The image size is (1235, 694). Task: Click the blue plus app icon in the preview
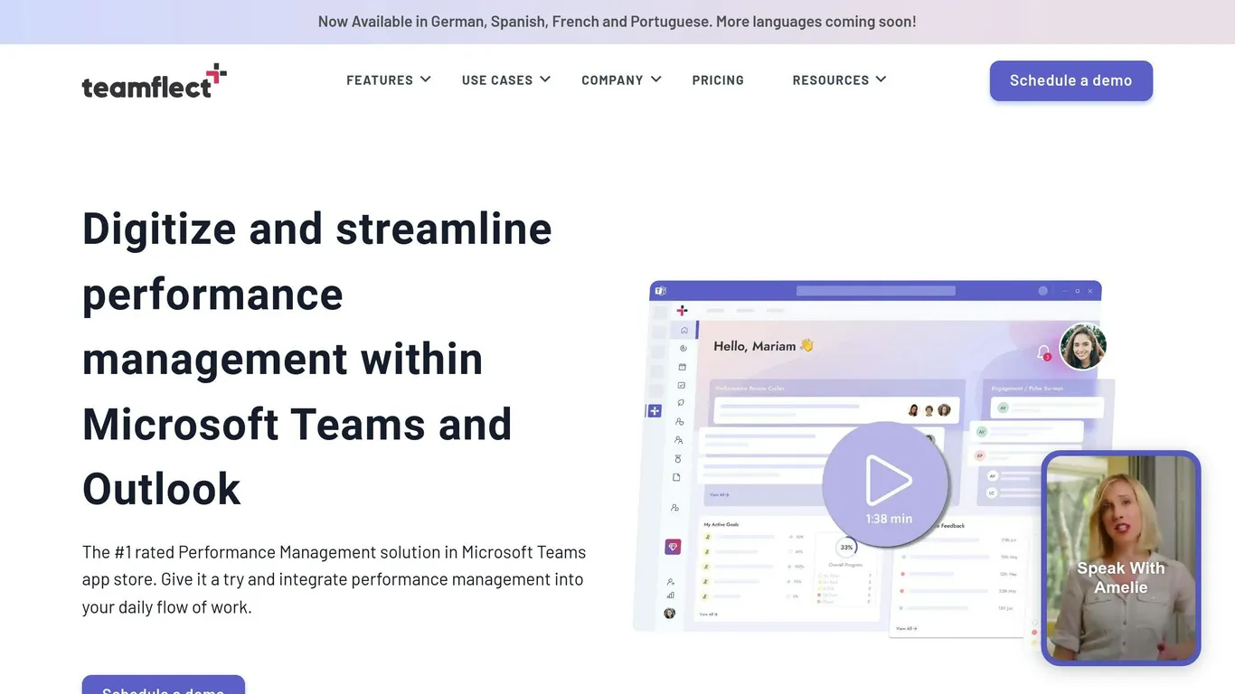[x=655, y=411]
